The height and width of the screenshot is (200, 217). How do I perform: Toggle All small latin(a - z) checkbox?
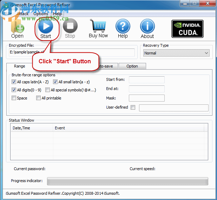click(55, 82)
